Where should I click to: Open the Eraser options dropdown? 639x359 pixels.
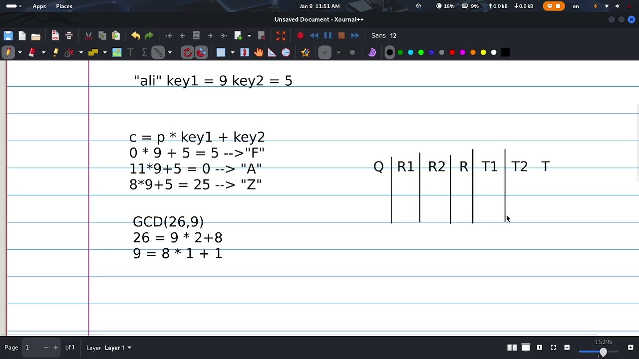tap(43, 52)
